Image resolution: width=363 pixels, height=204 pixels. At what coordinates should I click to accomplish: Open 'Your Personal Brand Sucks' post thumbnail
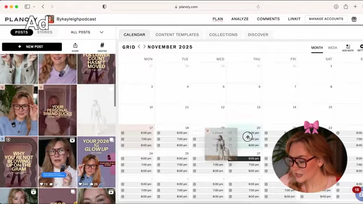pos(58,110)
